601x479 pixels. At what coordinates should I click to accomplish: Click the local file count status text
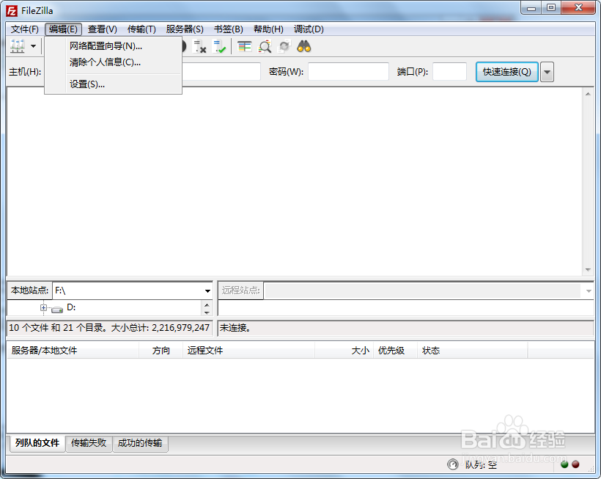click(x=109, y=327)
